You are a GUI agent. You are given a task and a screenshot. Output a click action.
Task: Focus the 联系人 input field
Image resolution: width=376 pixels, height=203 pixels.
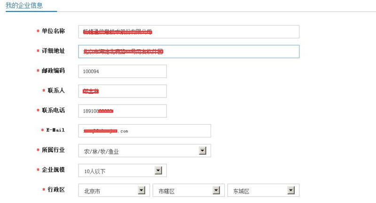click(123, 91)
